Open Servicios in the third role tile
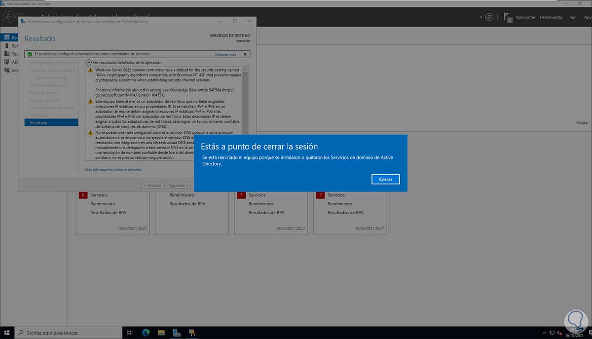The image size is (592, 339). pos(257,195)
